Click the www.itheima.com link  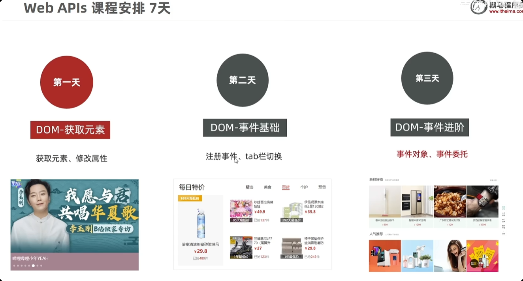(x=506, y=11)
